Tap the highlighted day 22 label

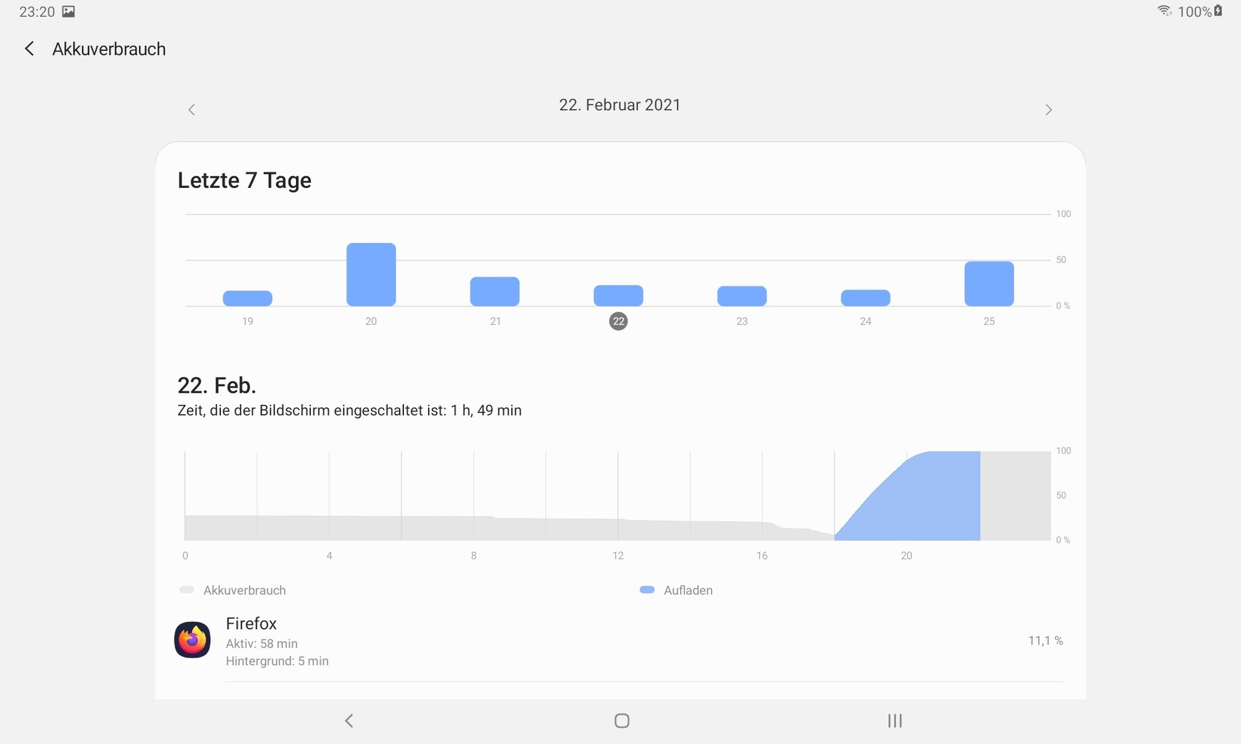click(x=619, y=321)
